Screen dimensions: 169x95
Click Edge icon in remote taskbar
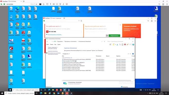click(x=49, y=90)
